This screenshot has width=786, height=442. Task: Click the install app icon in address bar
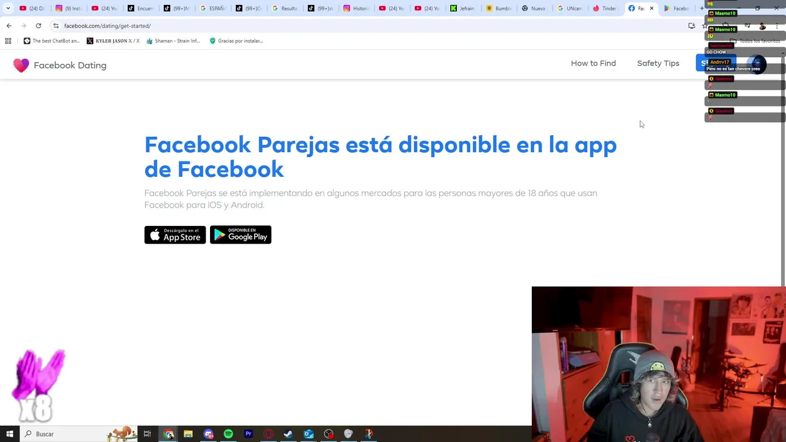pos(691,26)
